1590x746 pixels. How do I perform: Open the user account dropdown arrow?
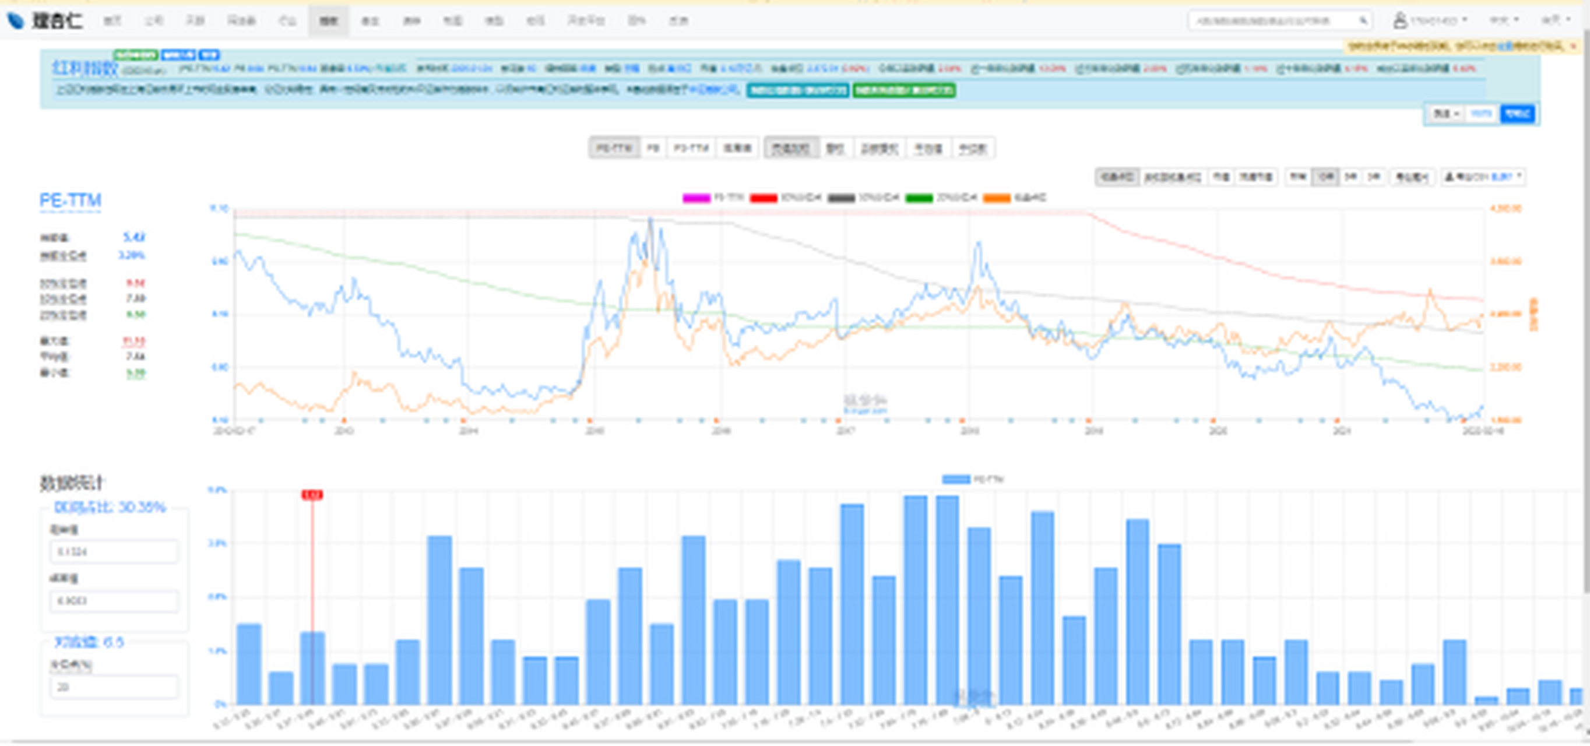coord(1464,20)
